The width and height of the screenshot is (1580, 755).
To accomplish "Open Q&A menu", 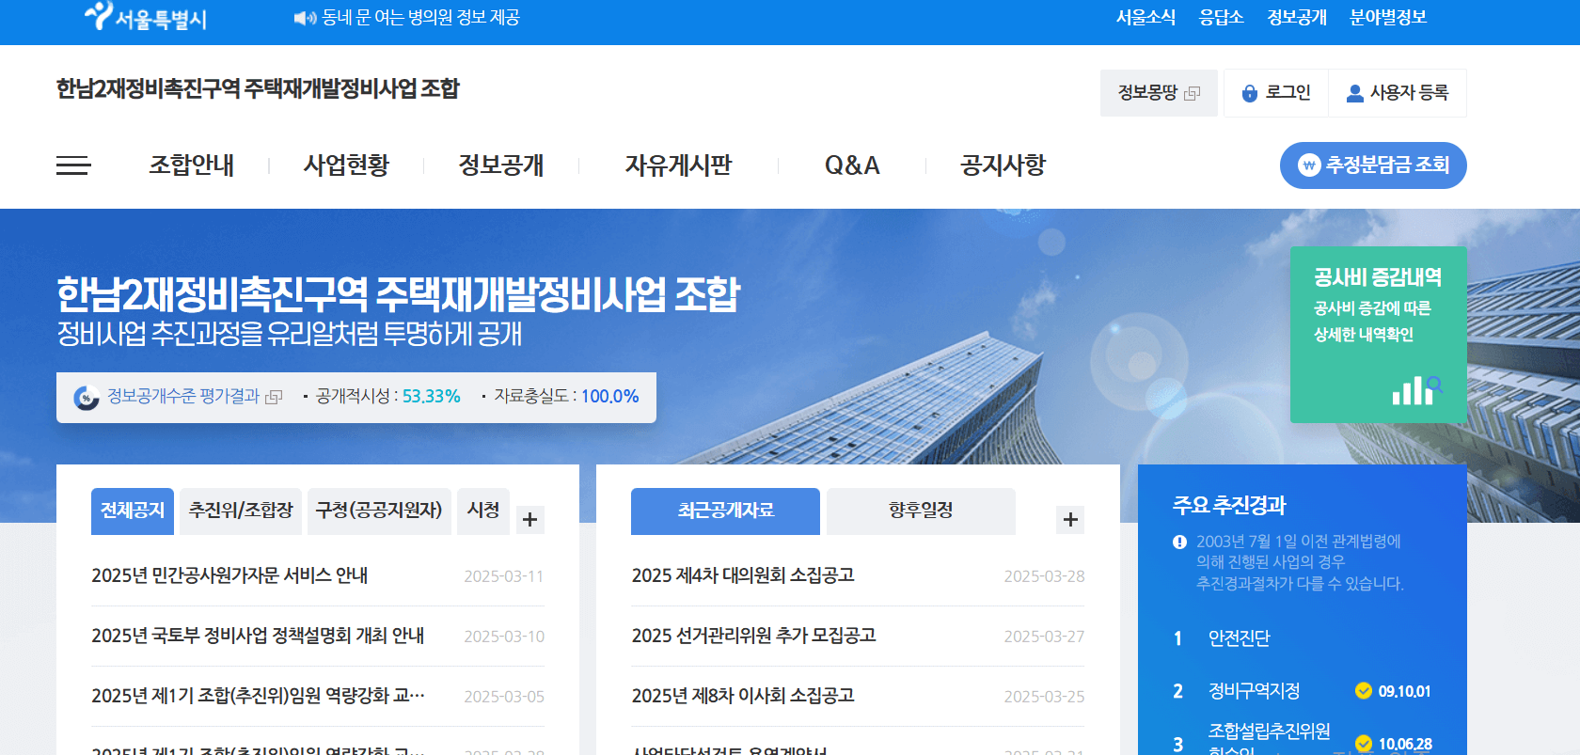I will coord(852,165).
